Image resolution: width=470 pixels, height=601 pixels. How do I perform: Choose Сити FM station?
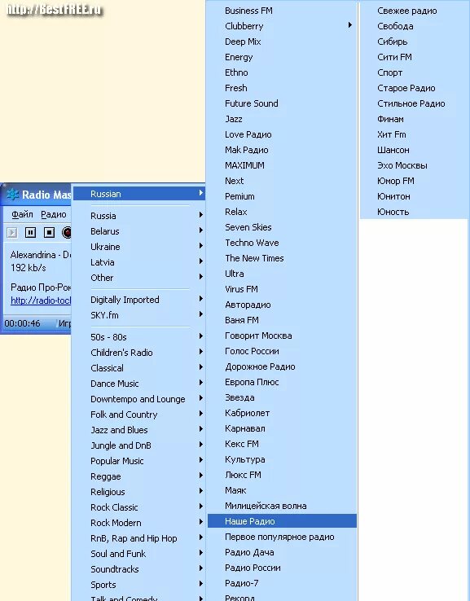[415, 57]
